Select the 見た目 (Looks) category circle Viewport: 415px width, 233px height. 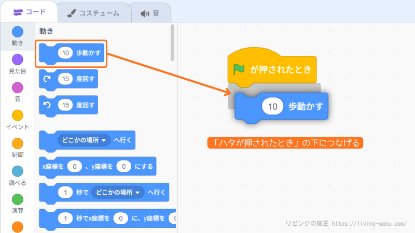coord(18,60)
